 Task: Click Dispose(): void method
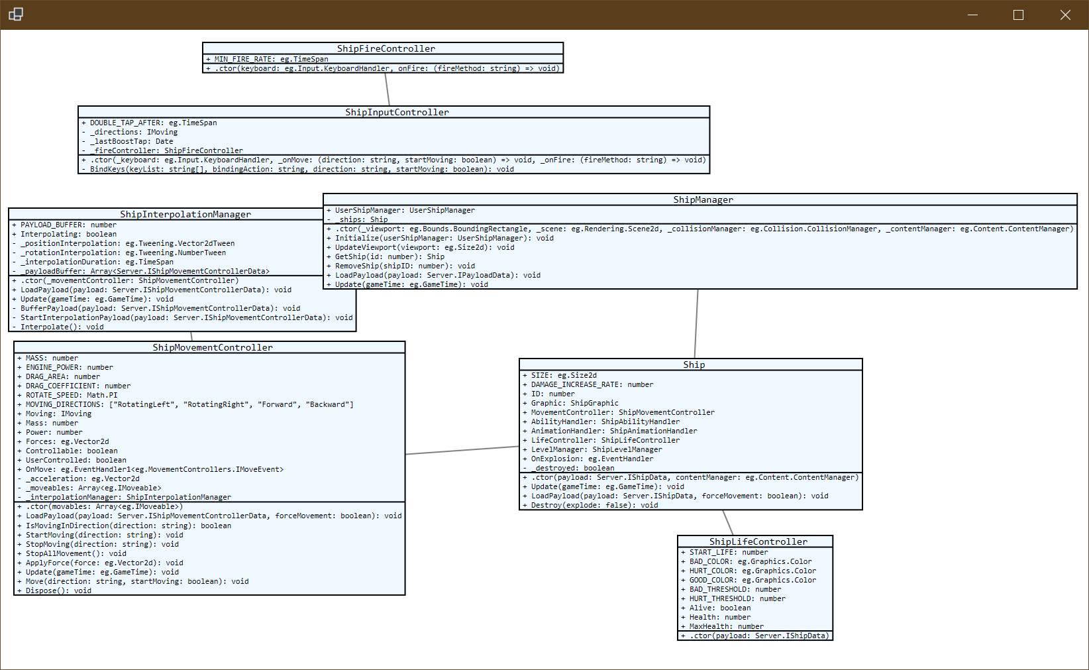54,590
